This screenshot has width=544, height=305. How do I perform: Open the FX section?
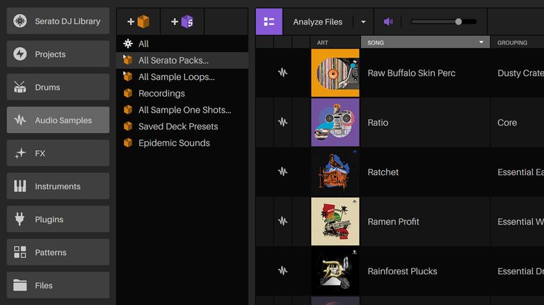[x=58, y=153]
